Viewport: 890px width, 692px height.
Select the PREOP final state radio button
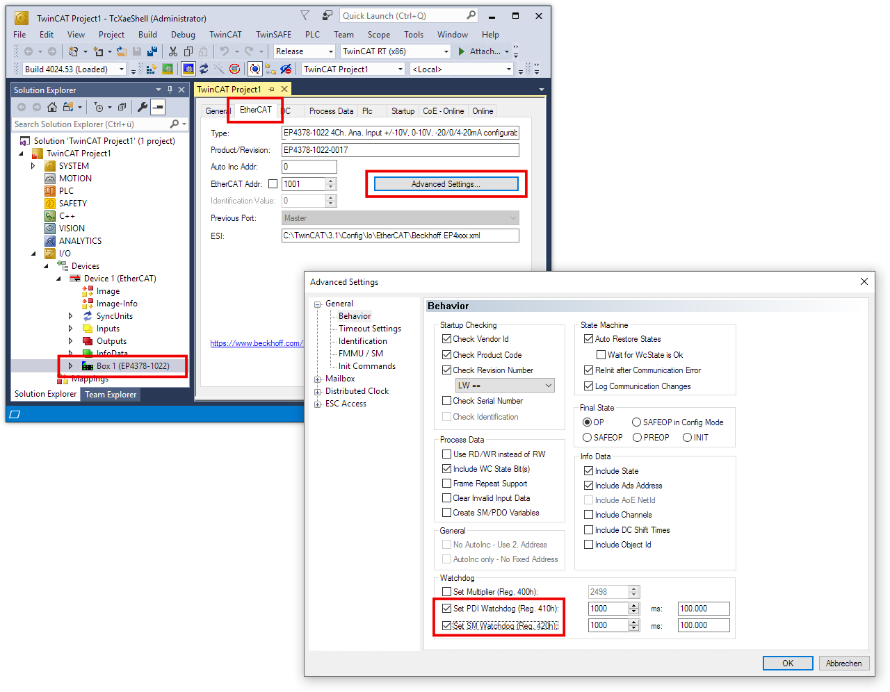pos(637,438)
